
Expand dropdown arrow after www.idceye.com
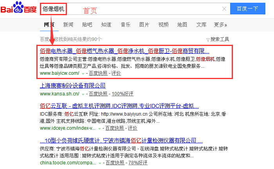click(99, 129)
